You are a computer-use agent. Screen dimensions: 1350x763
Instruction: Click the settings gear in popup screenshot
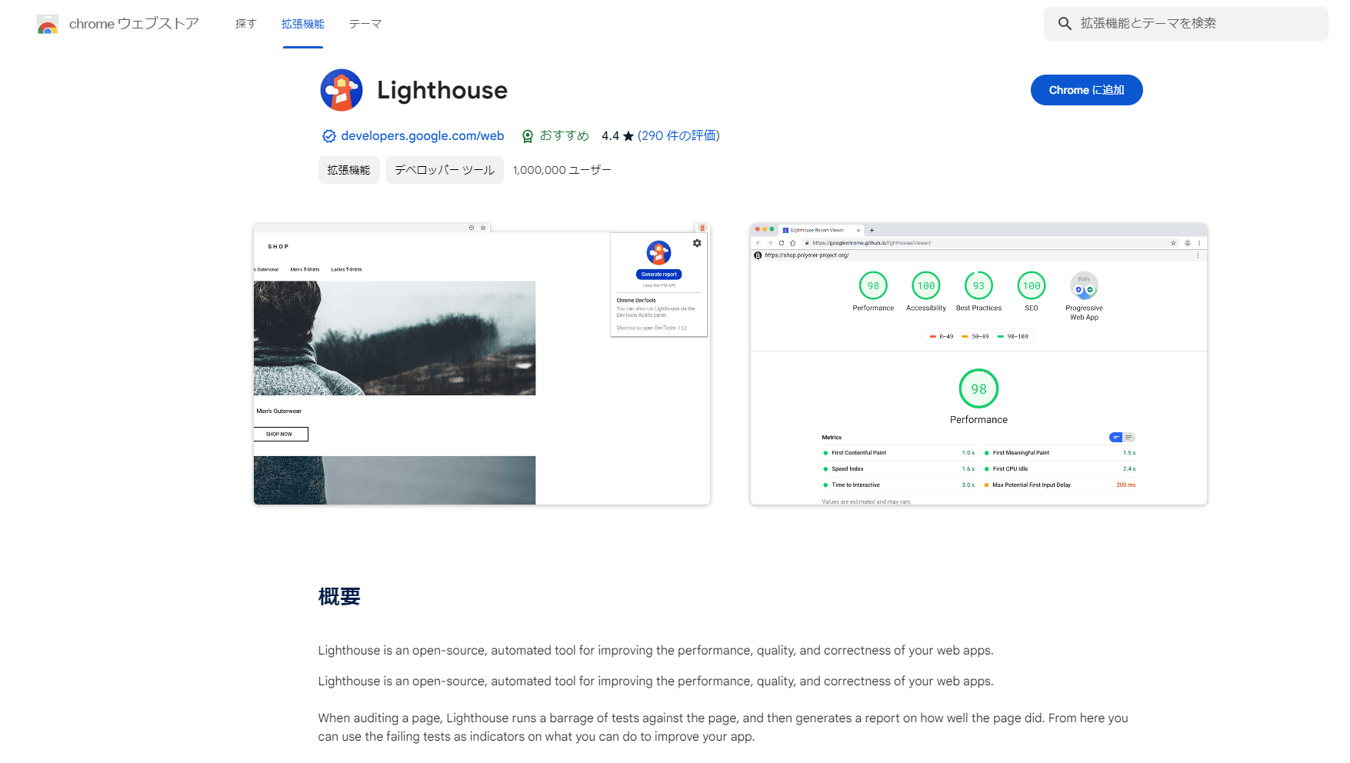(697, 243)
